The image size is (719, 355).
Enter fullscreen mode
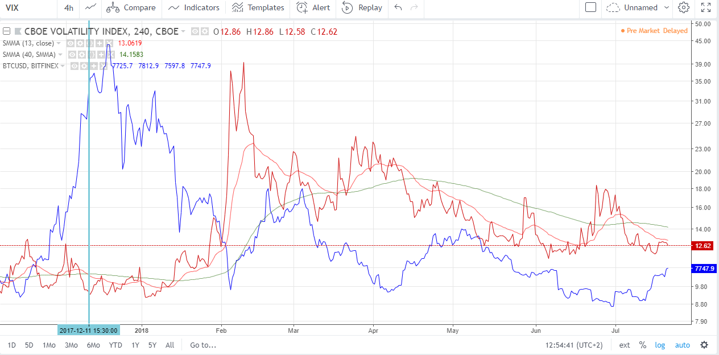706,7
